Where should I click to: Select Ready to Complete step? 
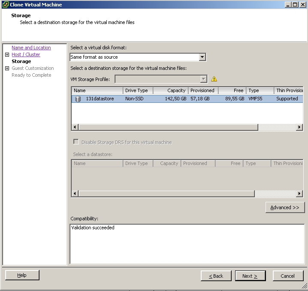[31, 75]
